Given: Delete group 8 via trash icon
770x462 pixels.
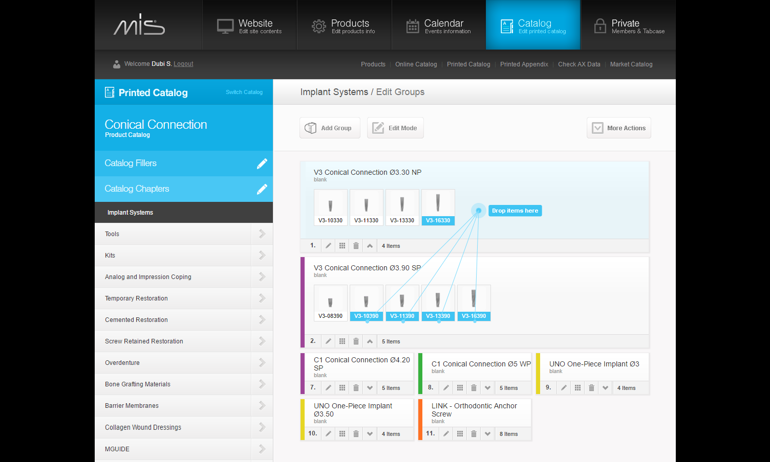Looking at the screenshot, I should [474, 388].
